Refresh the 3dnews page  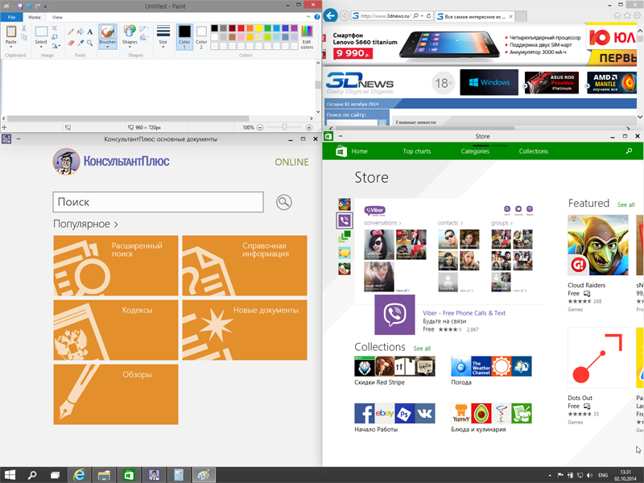pos(428,15)
